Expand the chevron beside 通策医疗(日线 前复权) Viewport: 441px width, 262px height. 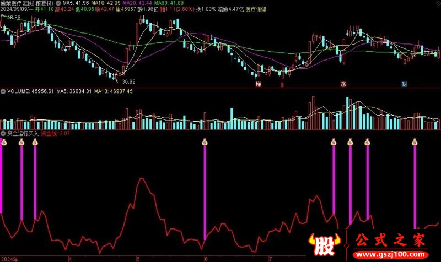[x=58, y=3]
